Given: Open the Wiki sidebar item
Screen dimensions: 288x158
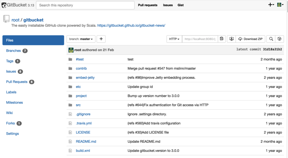Looking at the screenshot, I should tap(10, 113).
